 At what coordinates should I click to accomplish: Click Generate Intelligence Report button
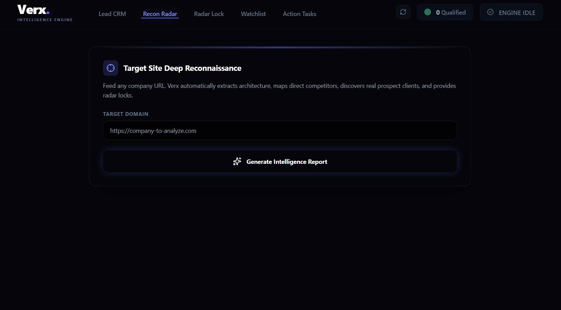point(280,161)
